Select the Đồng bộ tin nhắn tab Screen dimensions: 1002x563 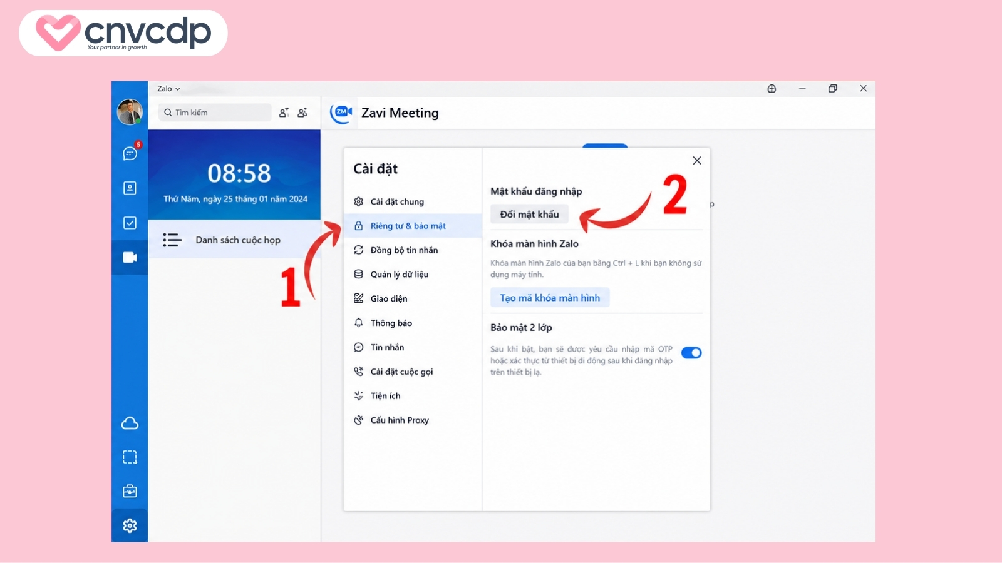pyautogui.click(x=413, y=250)
